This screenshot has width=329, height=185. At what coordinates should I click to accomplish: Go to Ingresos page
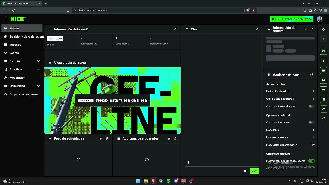[22, 45]
